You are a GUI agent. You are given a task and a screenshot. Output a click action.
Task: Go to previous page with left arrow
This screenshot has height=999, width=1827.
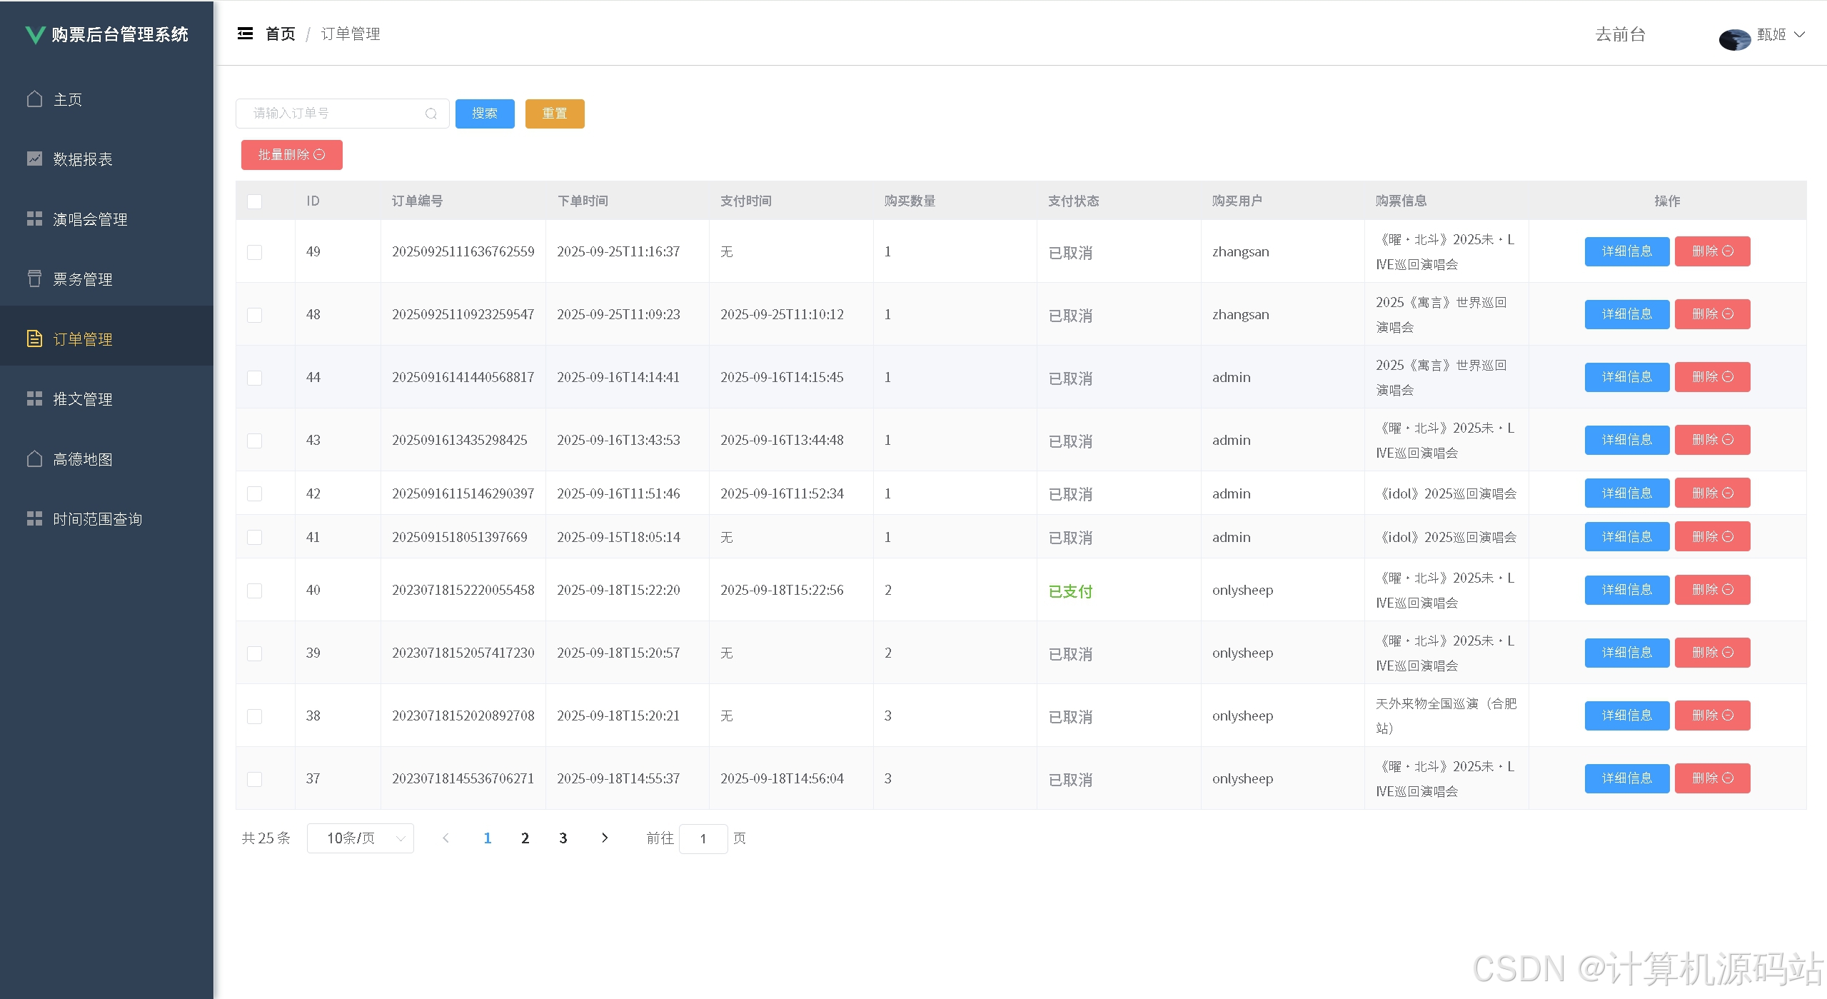(446, 838)
